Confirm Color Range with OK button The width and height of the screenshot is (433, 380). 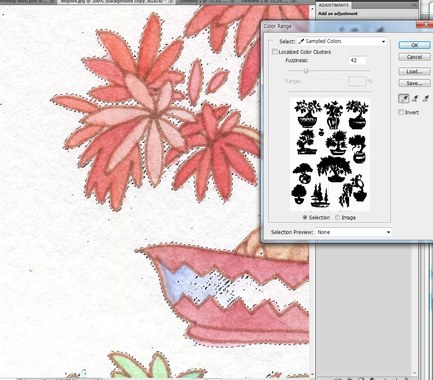tap(415, 45)
